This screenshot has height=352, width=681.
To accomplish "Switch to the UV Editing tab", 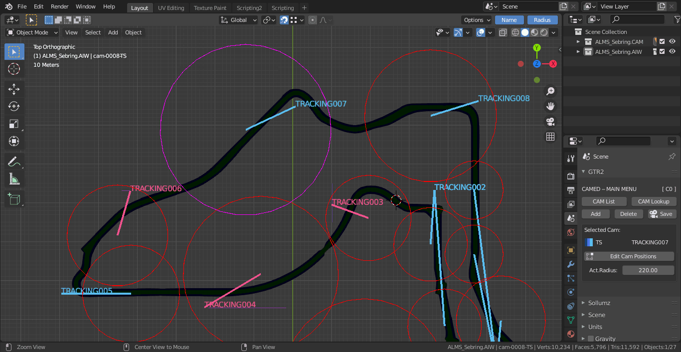I will coord(170,8).
